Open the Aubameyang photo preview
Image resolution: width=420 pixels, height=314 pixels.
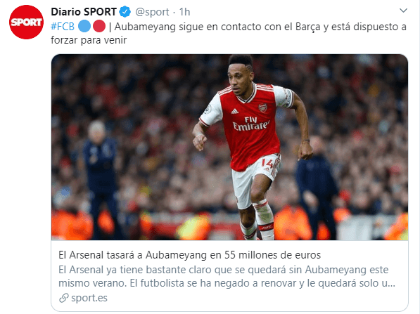pyautogui.click(x=229, y=147)
